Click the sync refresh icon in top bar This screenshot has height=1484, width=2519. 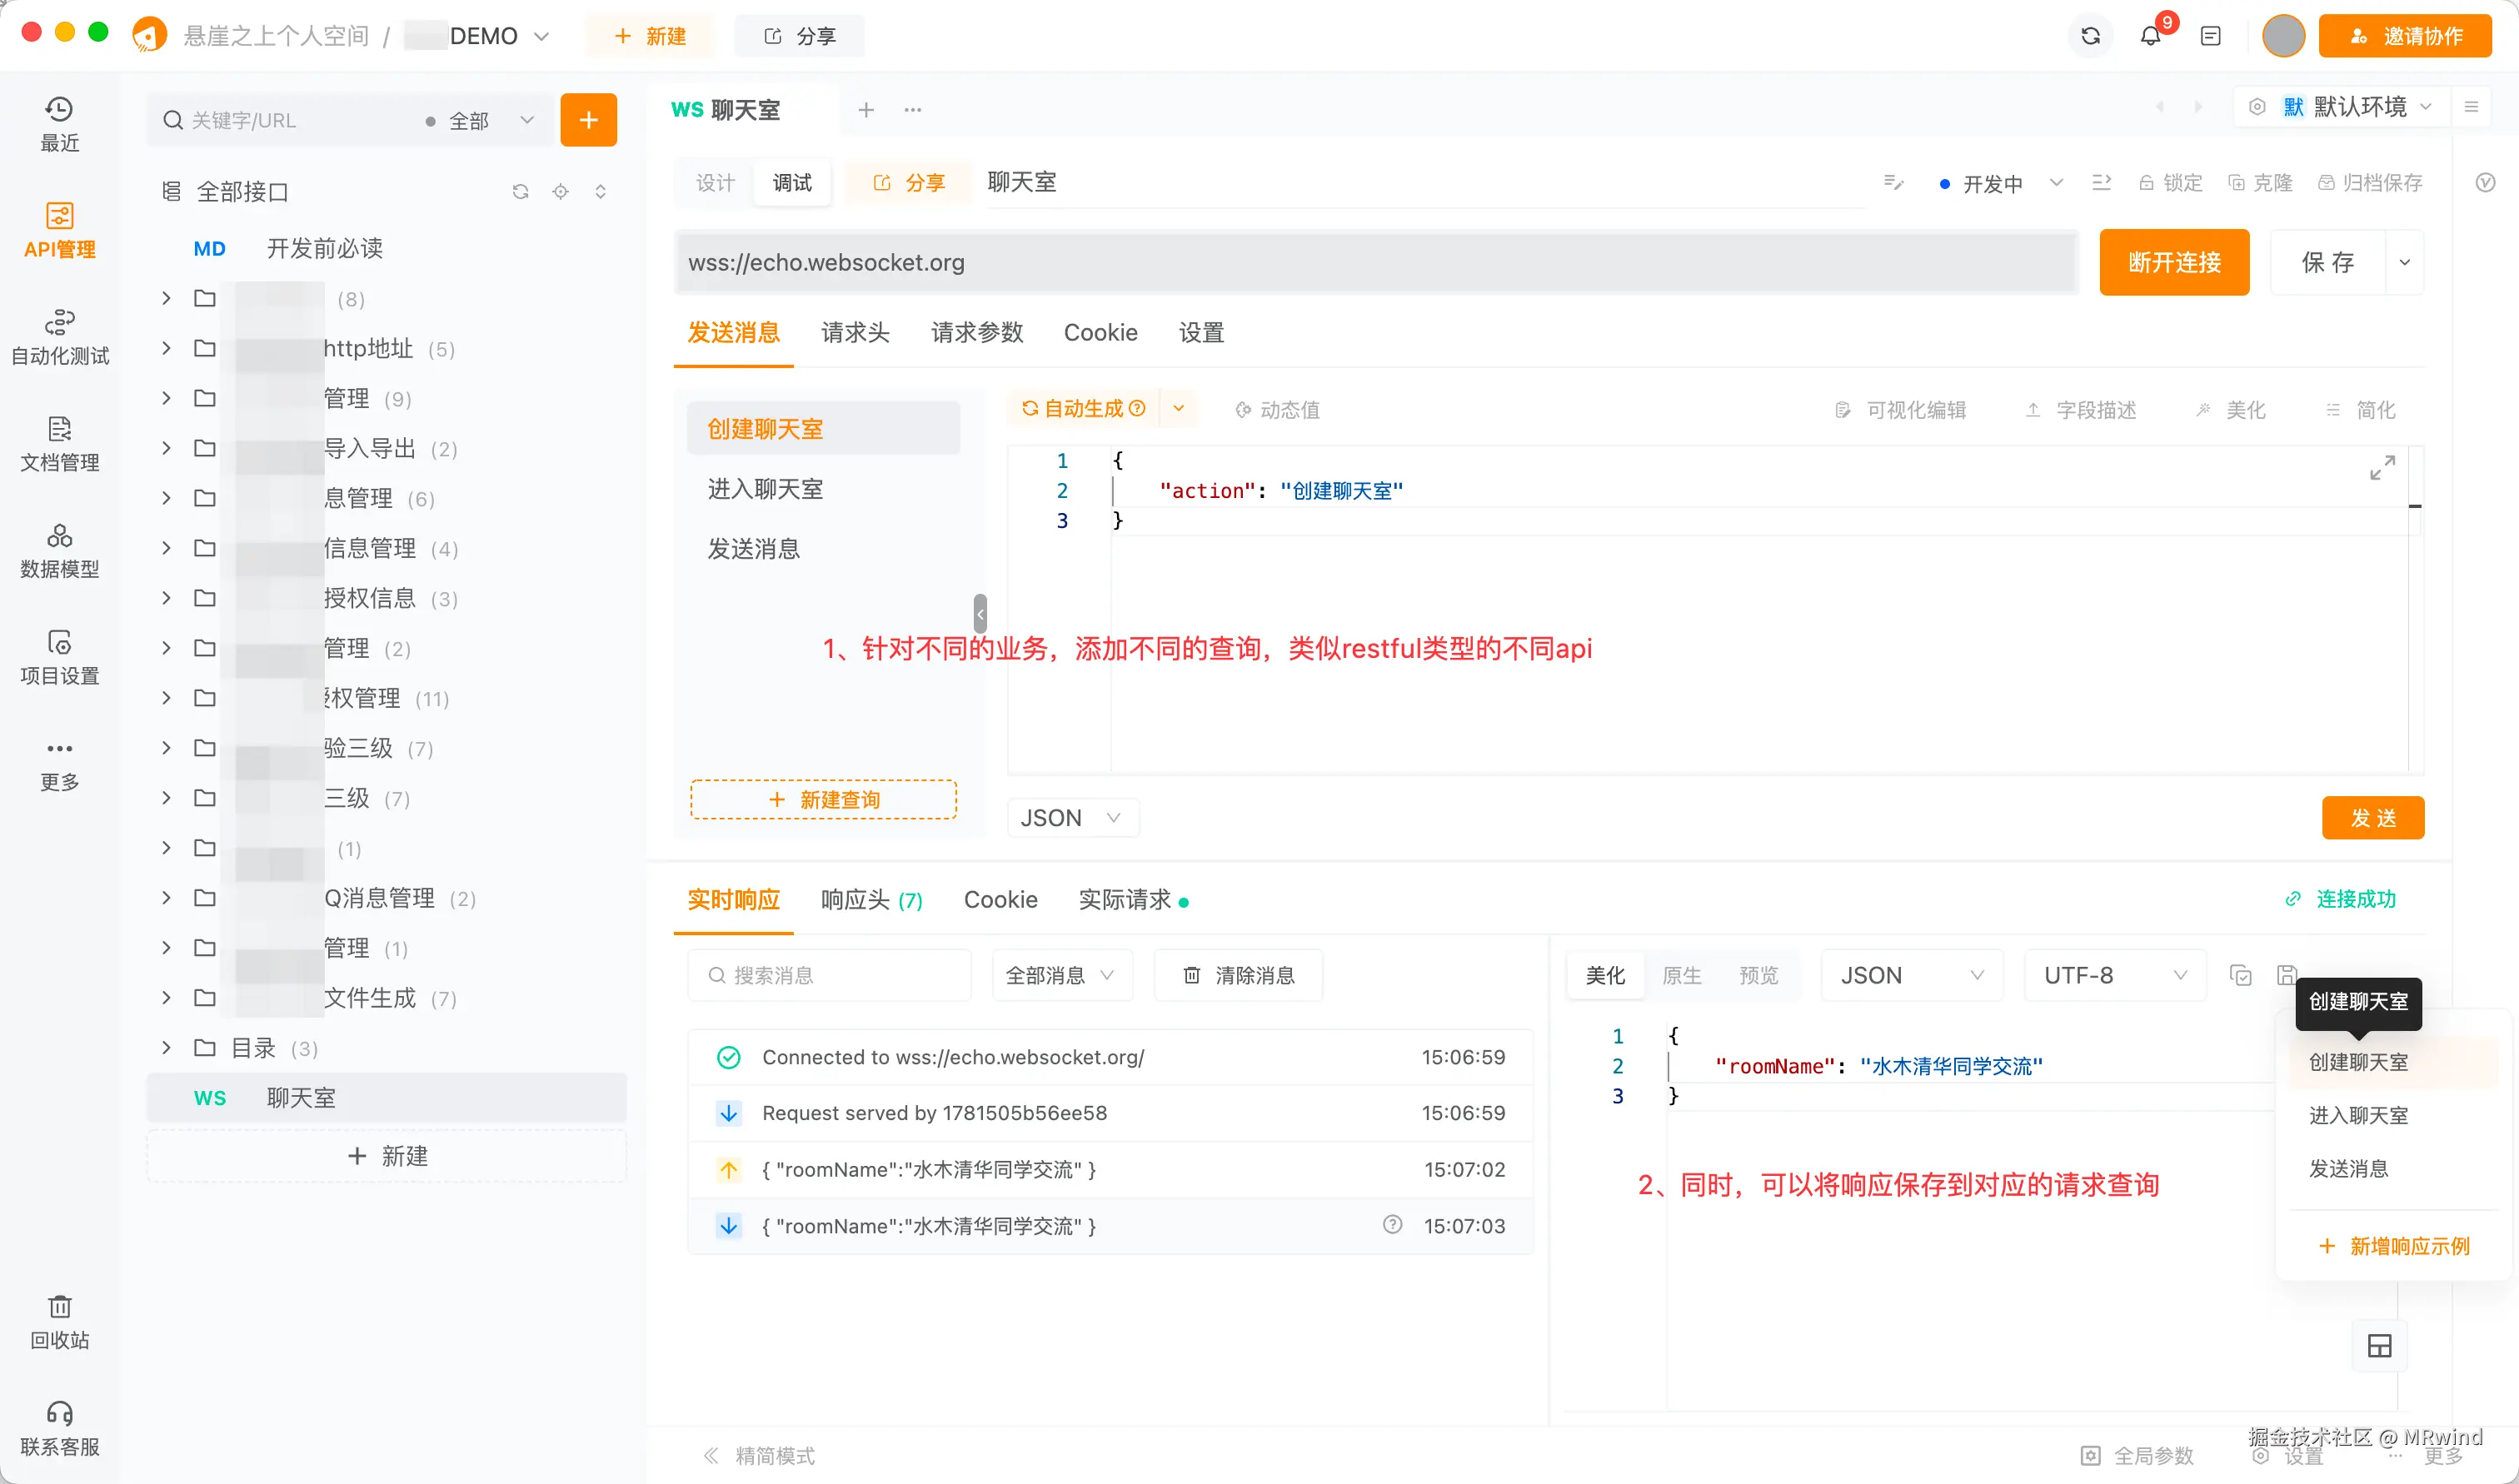2090,36
